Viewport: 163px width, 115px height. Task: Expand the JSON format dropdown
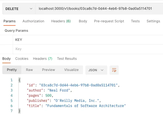coord(96,70)
